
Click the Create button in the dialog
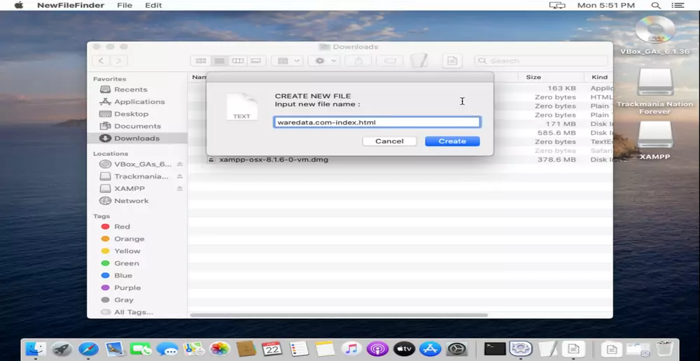452,141
